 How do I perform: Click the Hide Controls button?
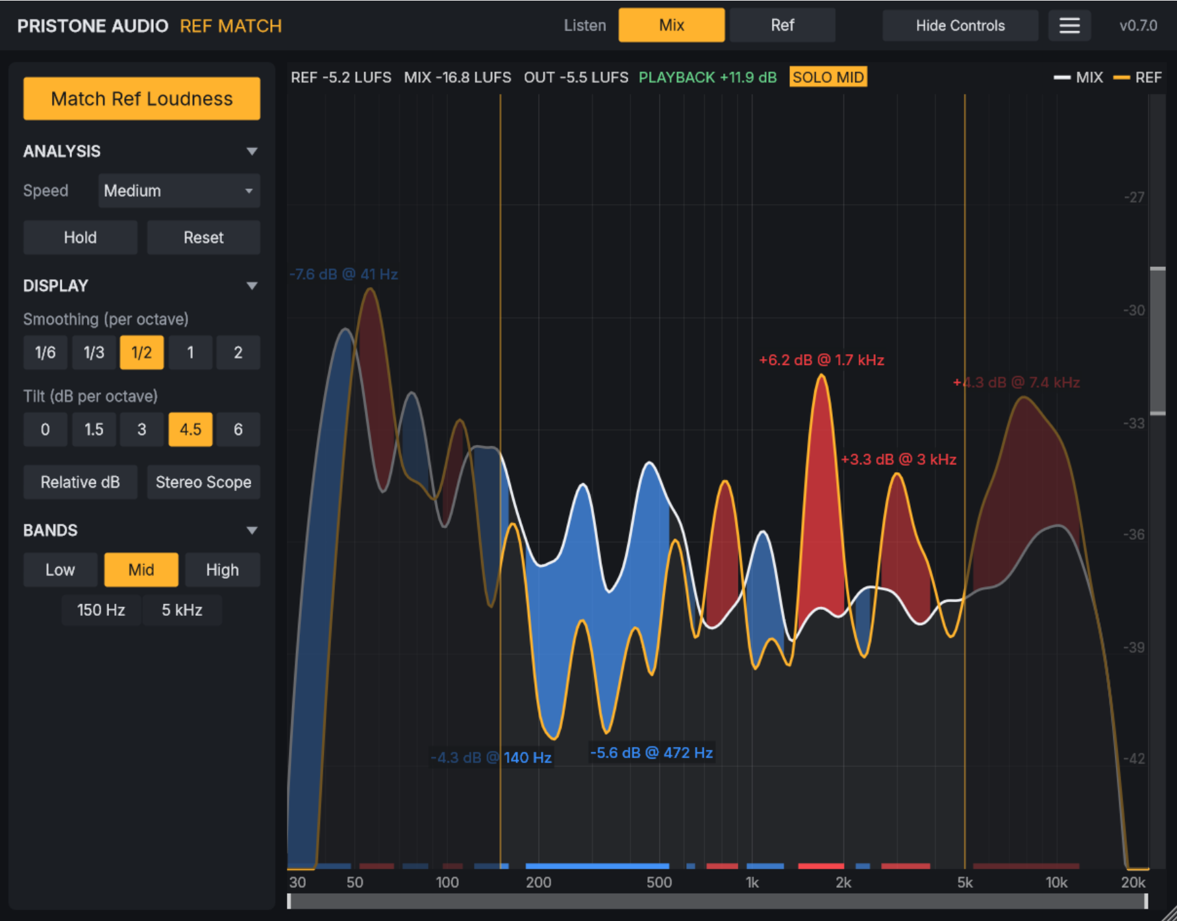[960, 25]
